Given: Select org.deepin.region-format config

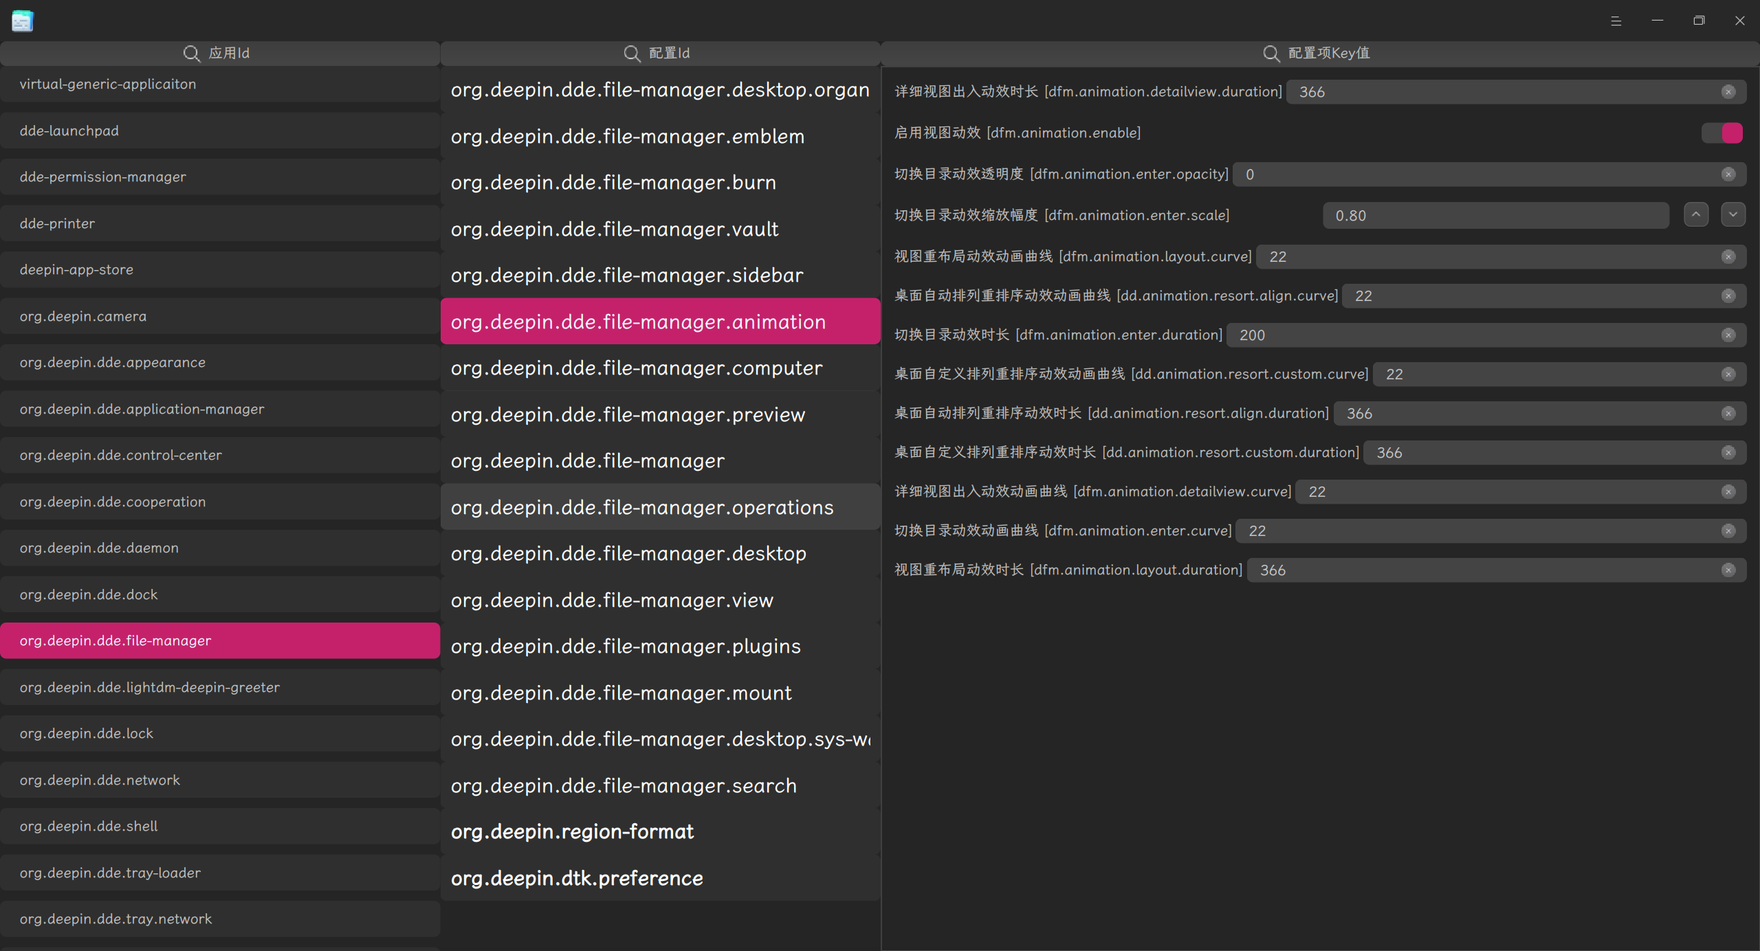Looking at the screenshot, I should coord(660,832).
